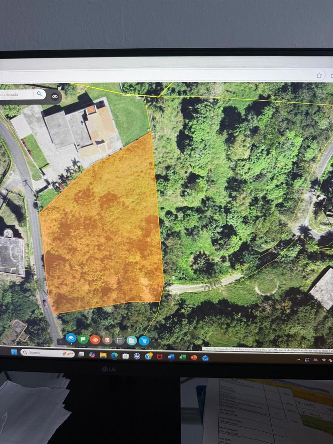Open the green flag bookmarks tool
This screenshot has width=333, height=444.
(83, 339)
